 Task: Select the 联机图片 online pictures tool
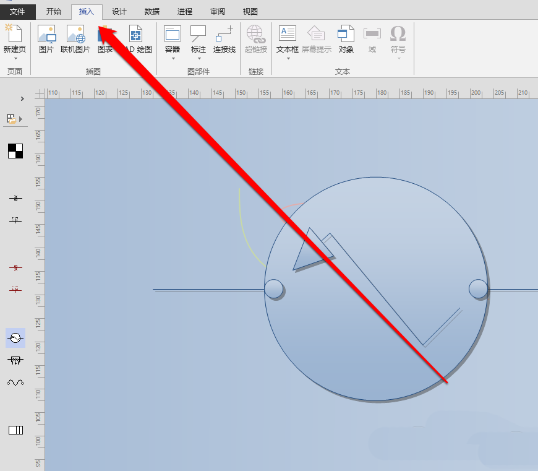(75, 38)
